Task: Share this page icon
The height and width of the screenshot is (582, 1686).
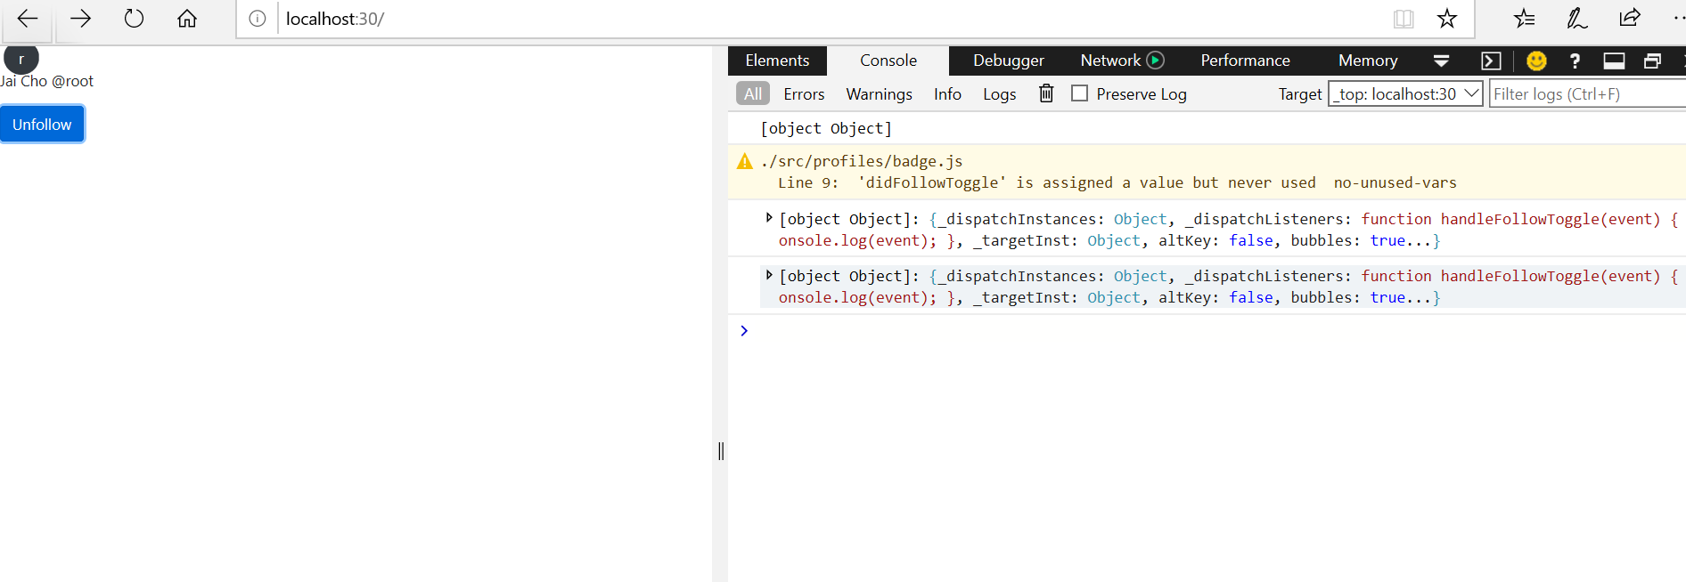Action: tap(1630, 19)
